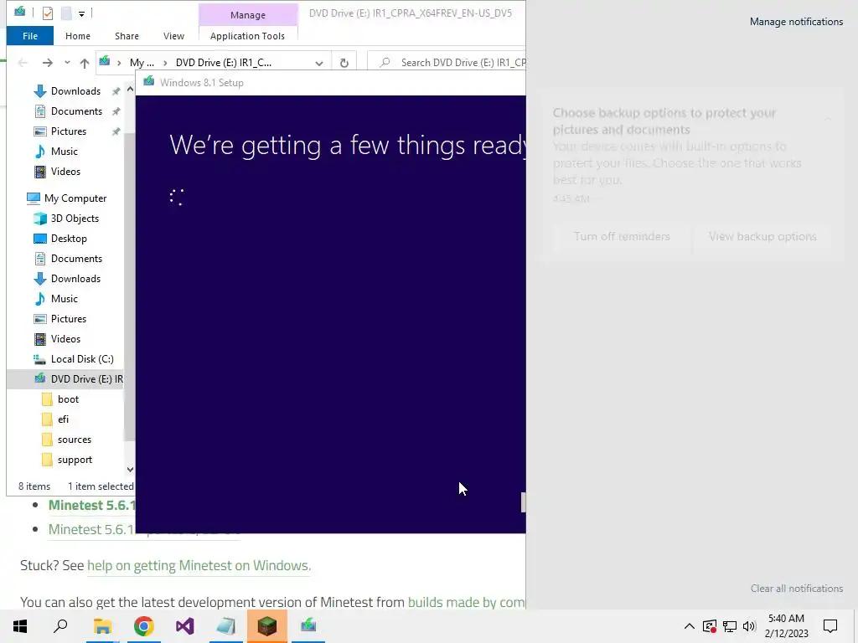Viewport: 858px width, 643px height.
Task: Click navigation pane scroll up arrow
Action: click(x=130, y=89)
